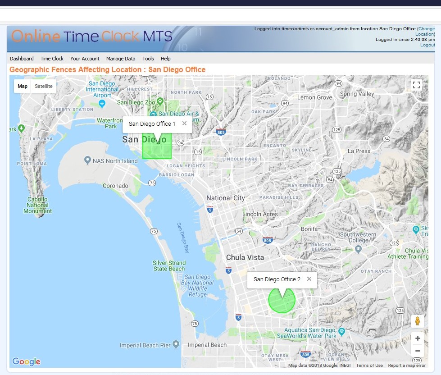
Task: Open the Manage Data menu
Action: pos(121,59)
